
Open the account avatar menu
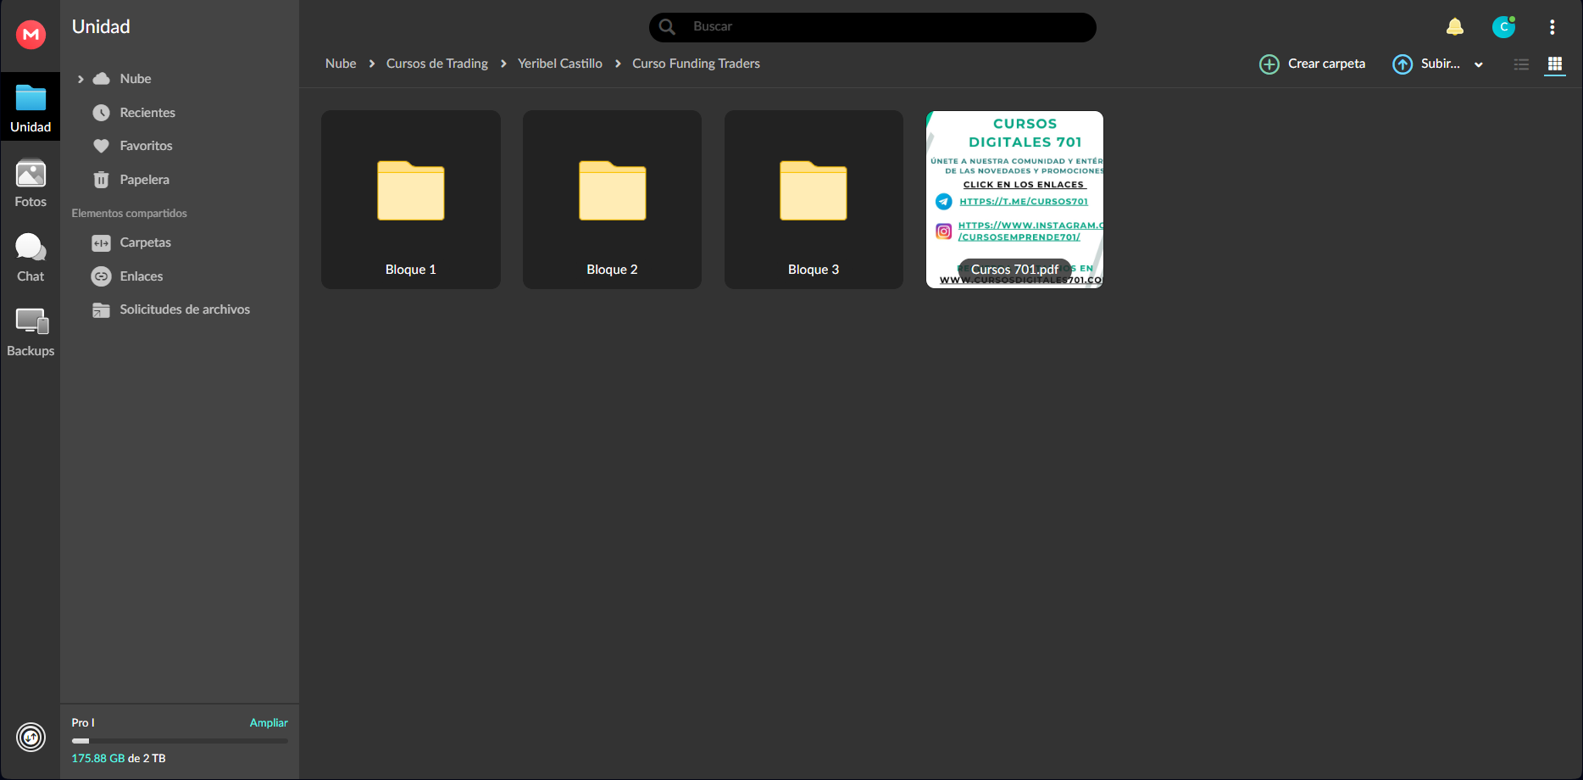pos(1504,27)
